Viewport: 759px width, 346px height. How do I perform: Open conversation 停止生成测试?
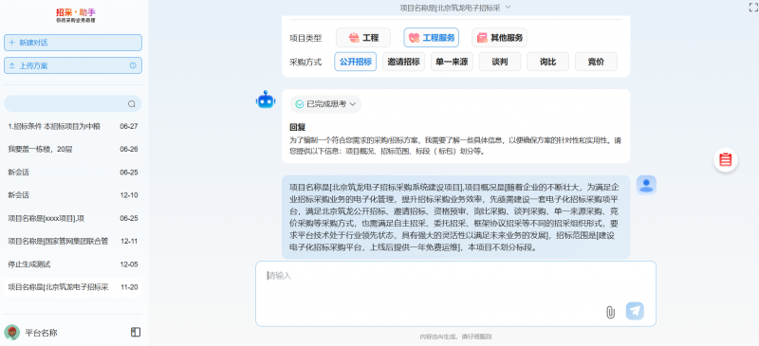pos(73,264)
